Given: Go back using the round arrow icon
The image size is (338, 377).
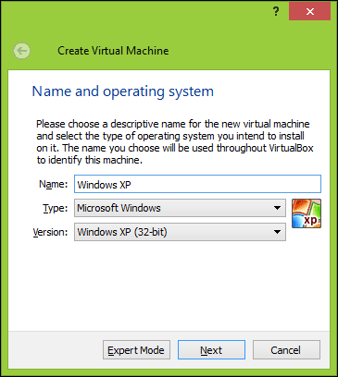Looking at the screenshot, I should pos(21,51).
